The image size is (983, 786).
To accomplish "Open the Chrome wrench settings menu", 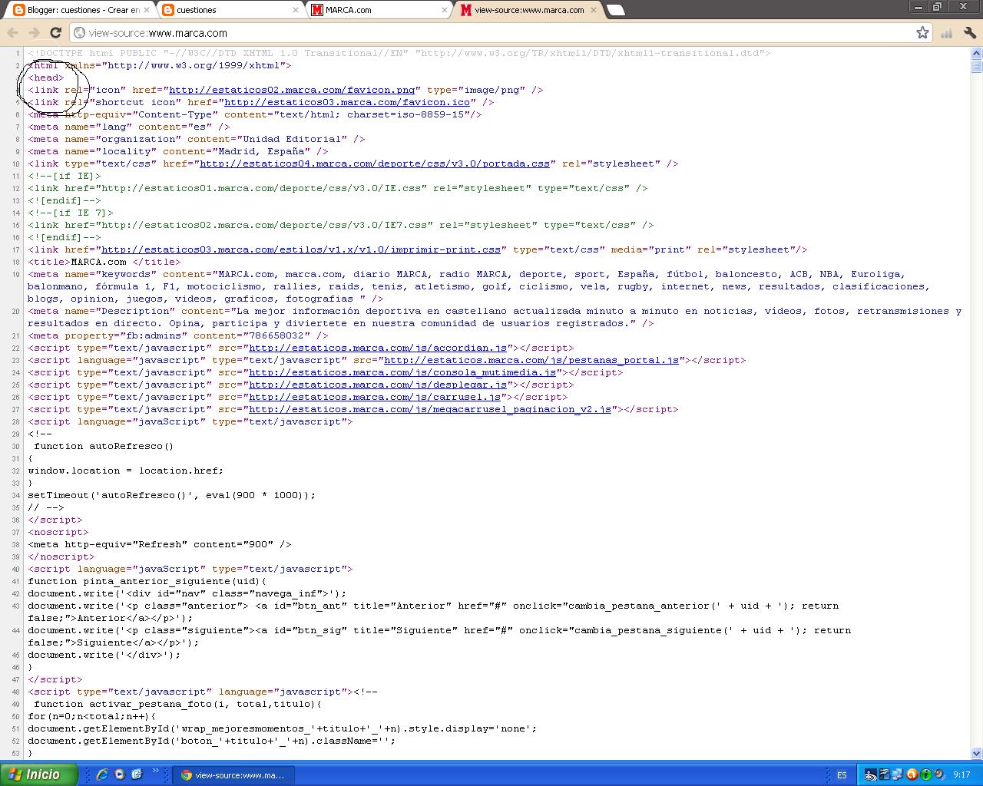I will coord(970,33).
